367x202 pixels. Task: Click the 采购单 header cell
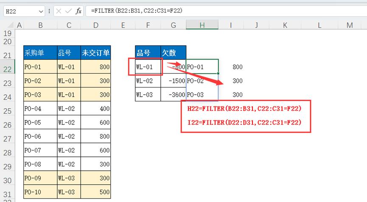coord(40,53)
